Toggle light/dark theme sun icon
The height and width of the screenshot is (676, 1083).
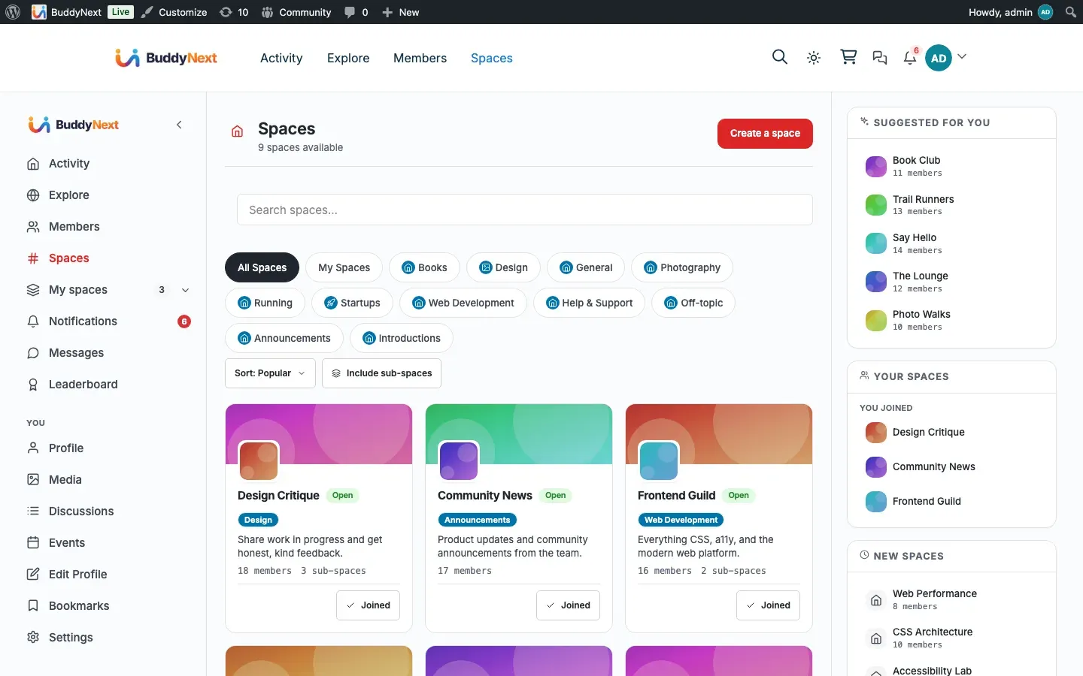coord(814,58)
